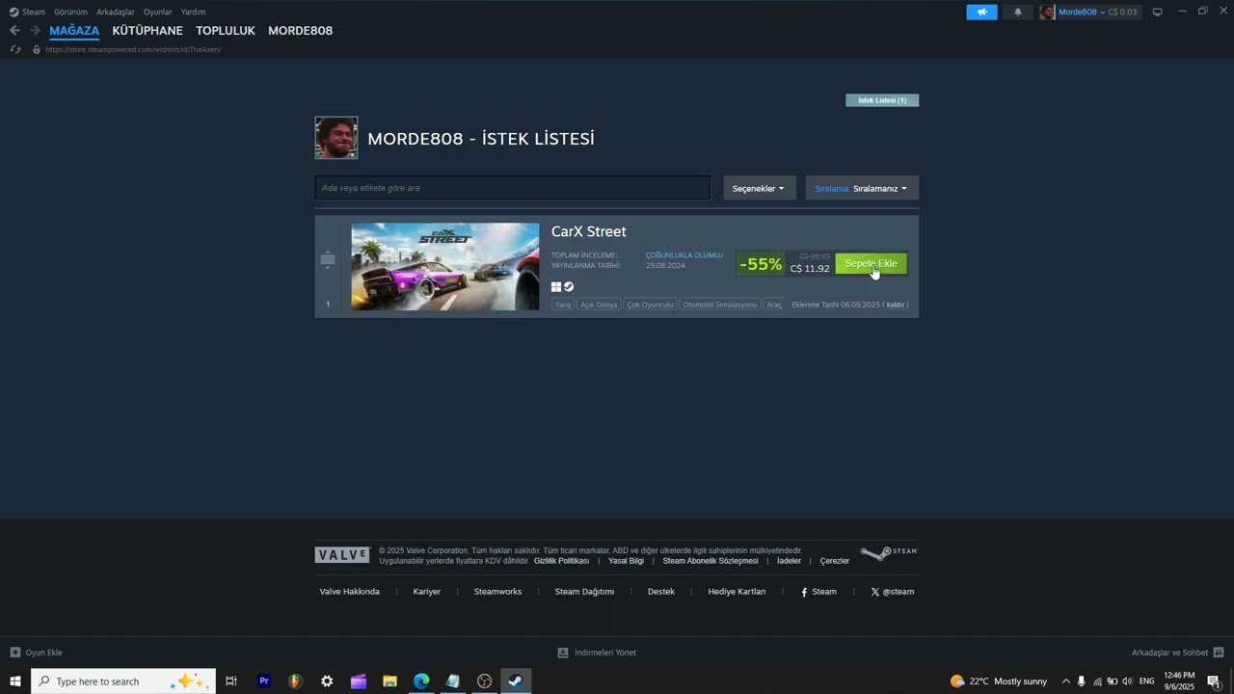
Task: Switch to the MAĞAZA tab
Action: [74, 31]
